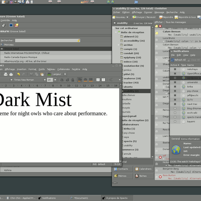Open the Tableau menu in AbiWord
201x201 pixels.
[x=51, y=69]
